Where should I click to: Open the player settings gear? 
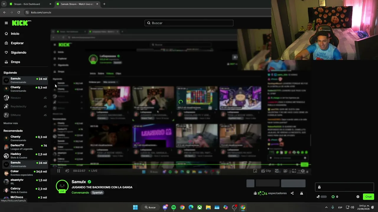click(303, 171)
